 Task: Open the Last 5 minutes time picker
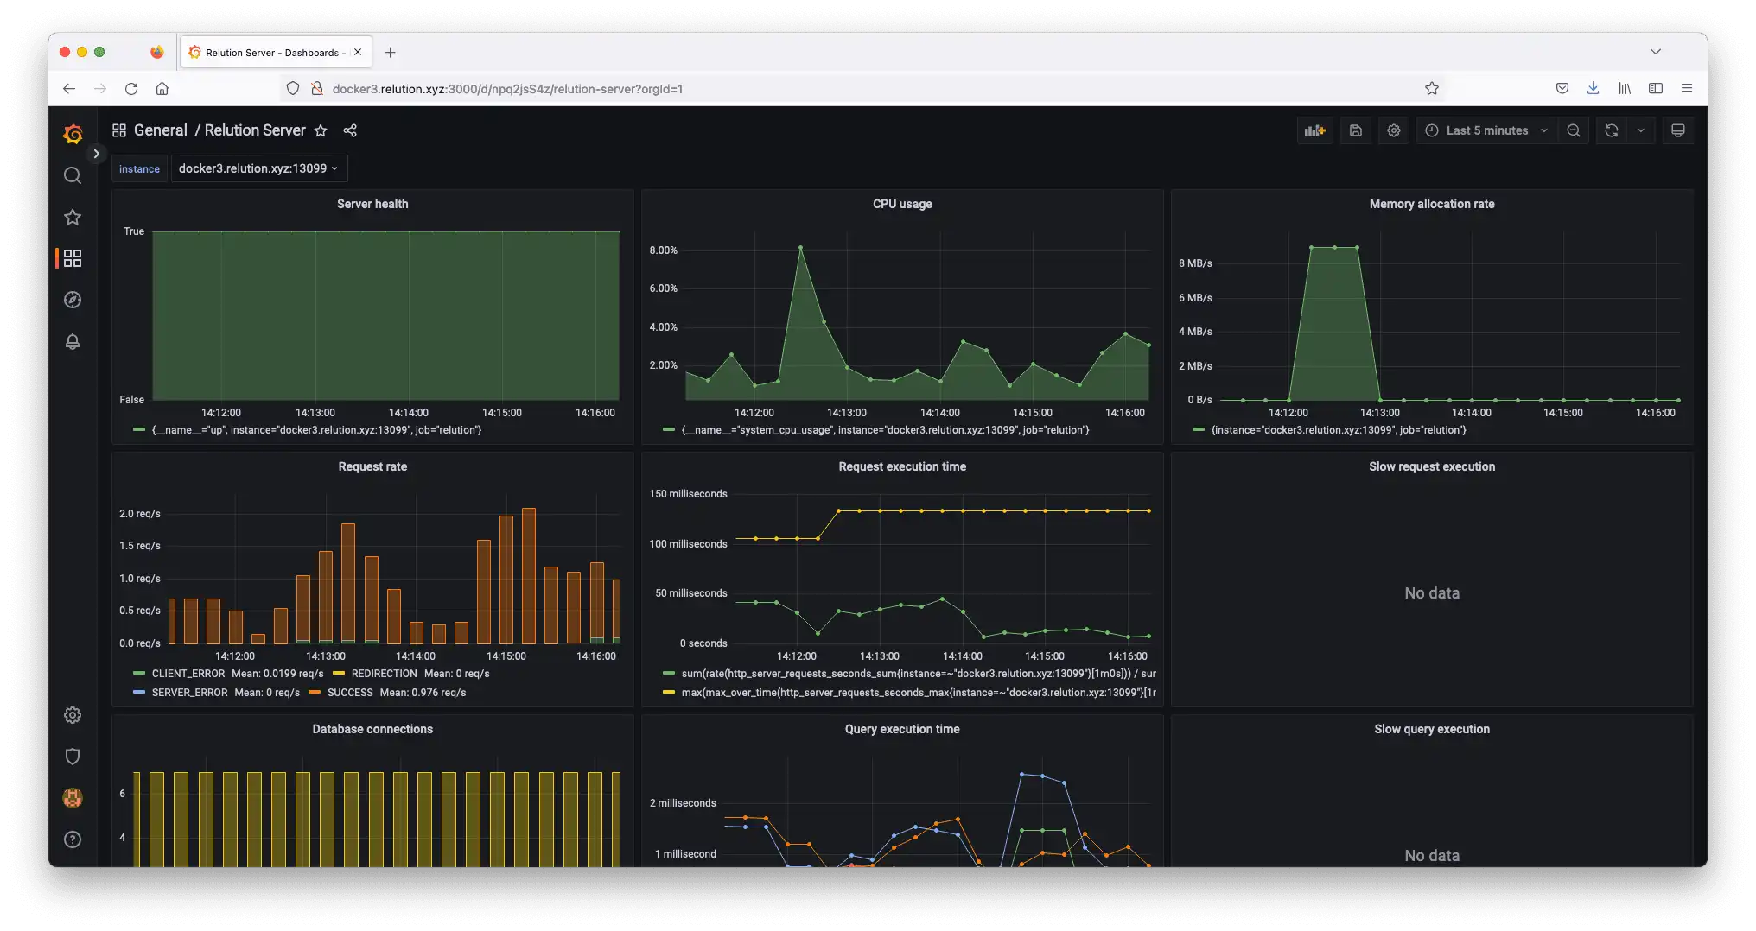pos(1486,130)
